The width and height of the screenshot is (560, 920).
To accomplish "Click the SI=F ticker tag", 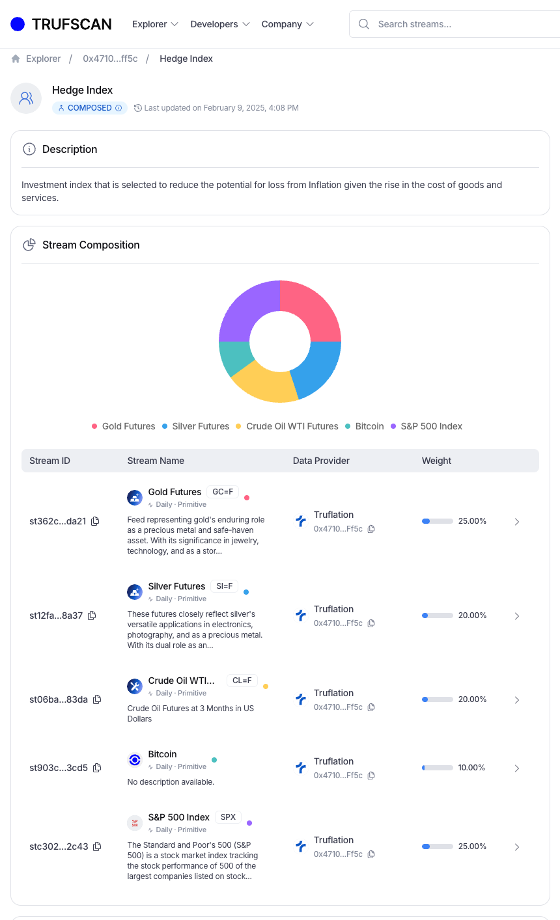I will [x=225, y=586].
